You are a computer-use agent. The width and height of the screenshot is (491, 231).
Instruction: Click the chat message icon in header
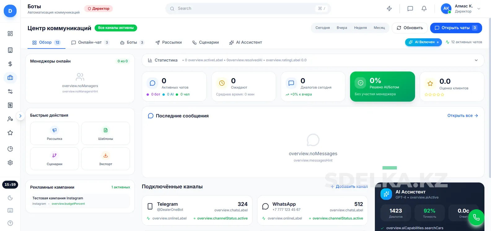(x=410, y=9)
